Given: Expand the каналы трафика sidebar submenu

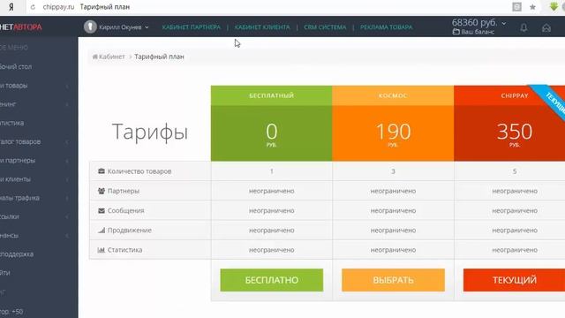Looking at the screenshot, I should 67,198.
